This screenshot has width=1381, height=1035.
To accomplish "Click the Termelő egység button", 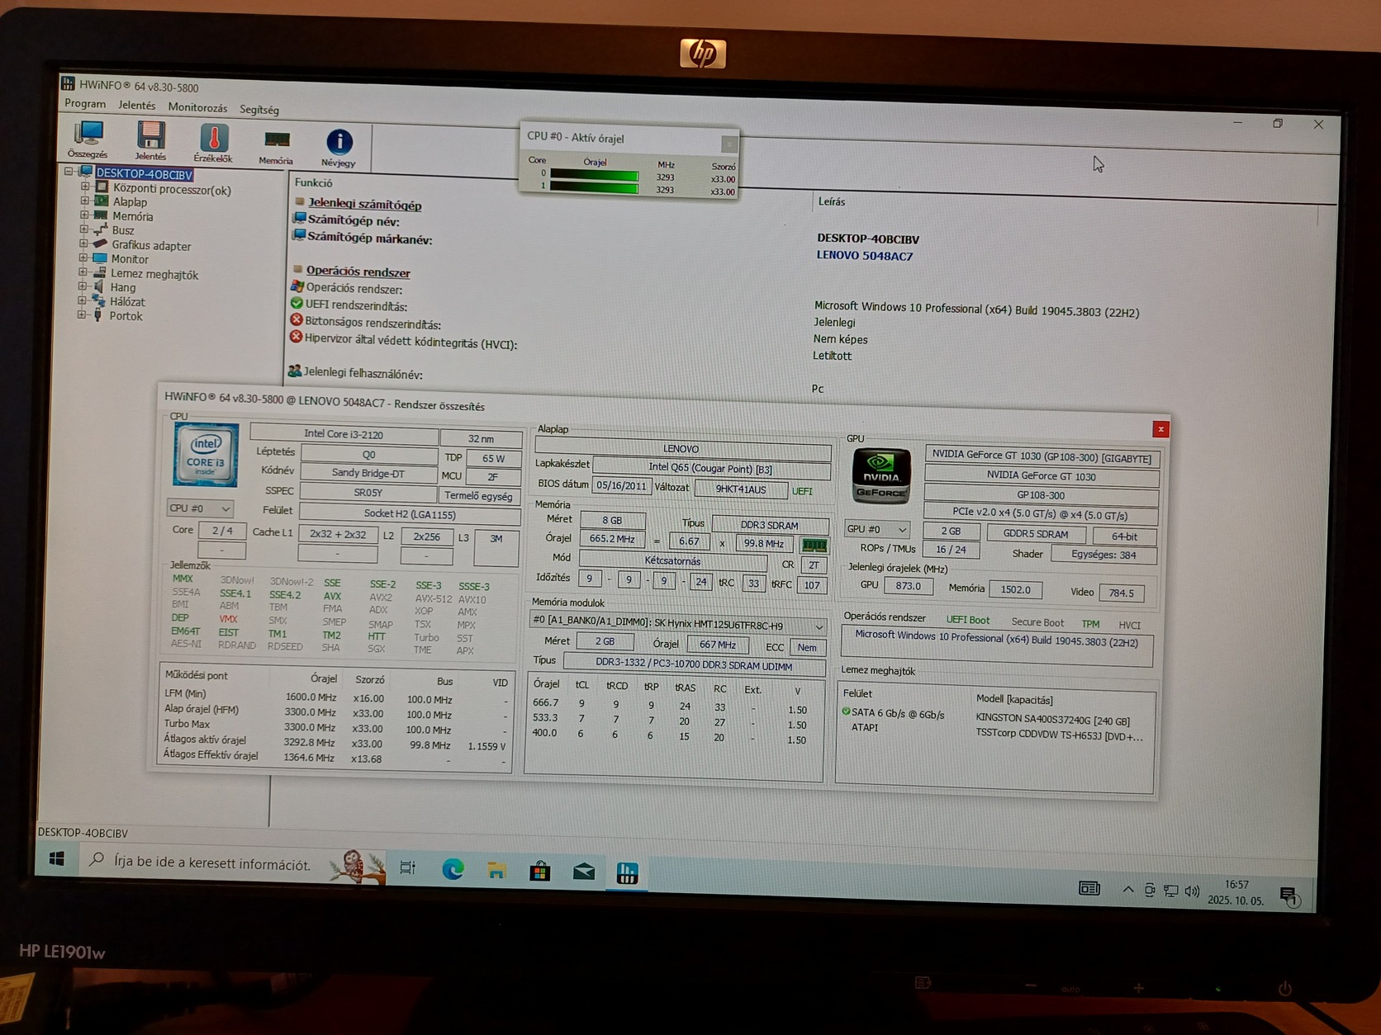I will pyautogui.click(x=479, y=496).
